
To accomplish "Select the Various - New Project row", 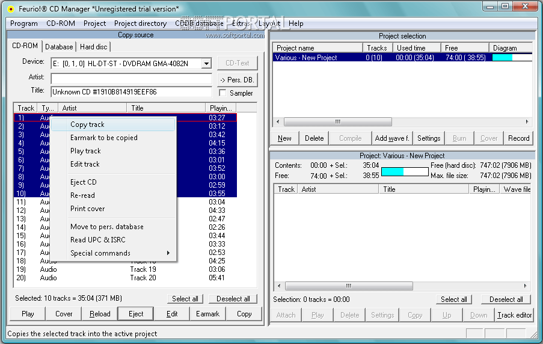I will (307, 58).
